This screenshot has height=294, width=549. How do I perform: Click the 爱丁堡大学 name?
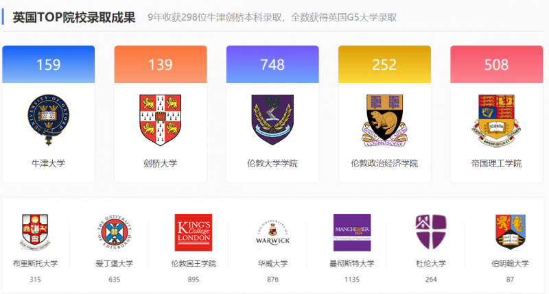(115, 264)
